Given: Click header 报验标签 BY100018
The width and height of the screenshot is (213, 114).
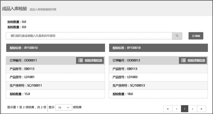Looking at the screenshot, I should tap(159, 48).
